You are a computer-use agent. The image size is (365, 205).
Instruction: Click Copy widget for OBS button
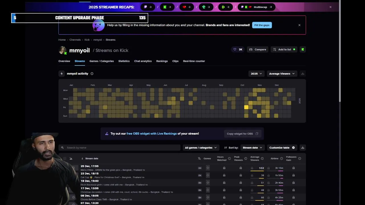(242, 134)
